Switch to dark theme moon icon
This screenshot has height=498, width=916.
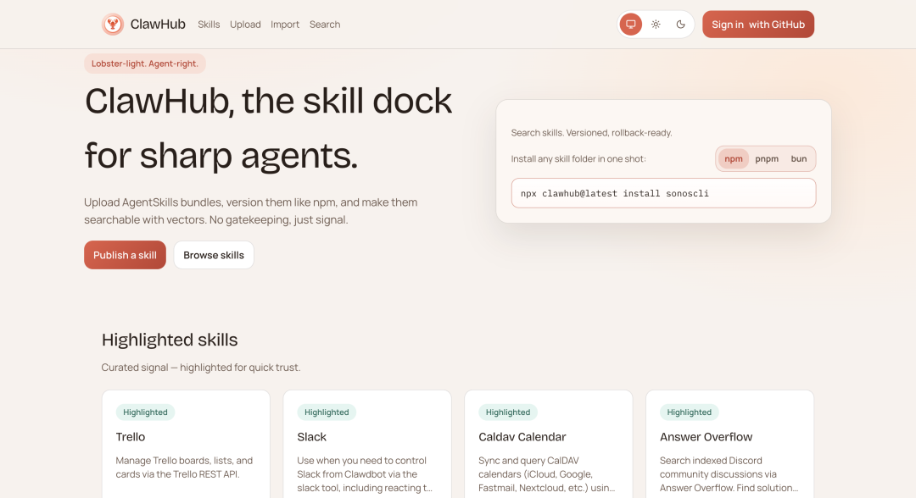tap(680, 25)
